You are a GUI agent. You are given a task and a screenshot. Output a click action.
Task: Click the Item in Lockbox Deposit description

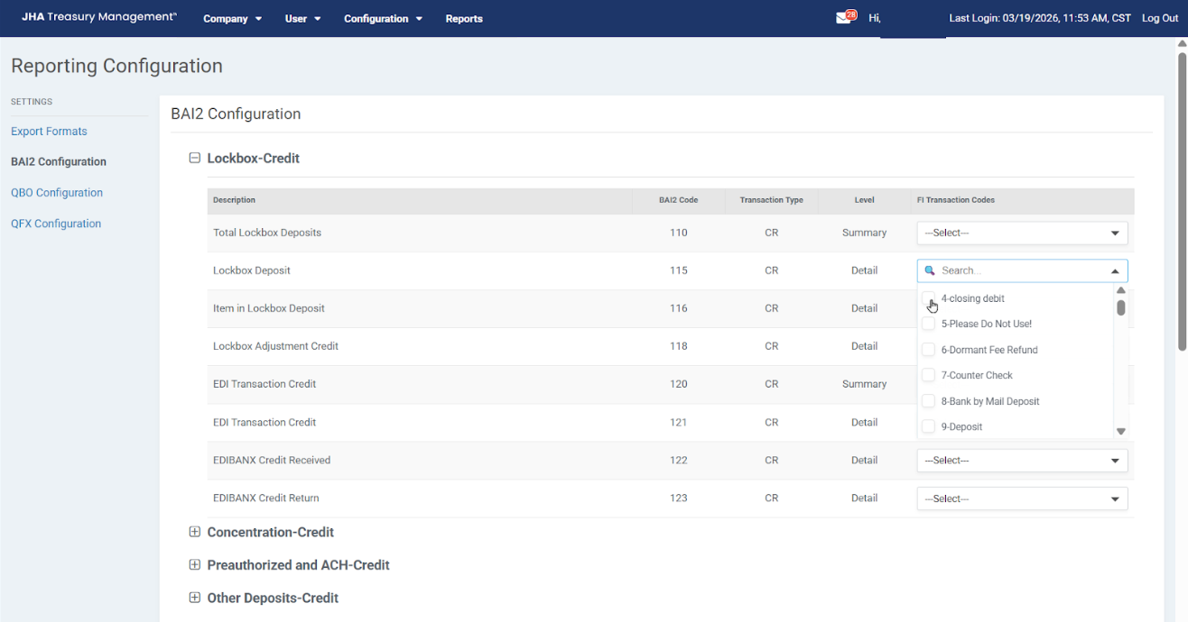(269, 308)
